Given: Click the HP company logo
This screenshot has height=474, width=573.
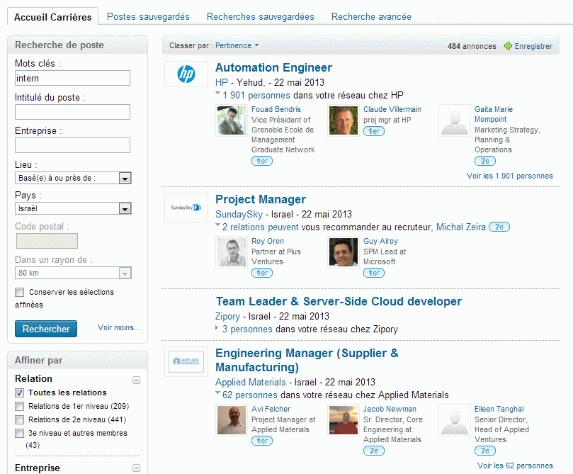Looking at the screenshot, I should tap(186, 74).
